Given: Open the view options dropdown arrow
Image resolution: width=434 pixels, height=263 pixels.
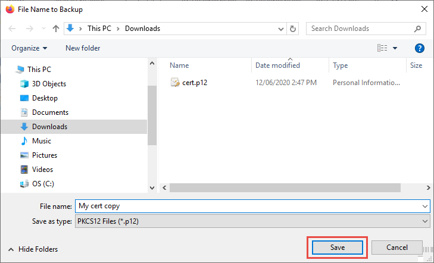Looking at the screenshot, I should [395, 48].
